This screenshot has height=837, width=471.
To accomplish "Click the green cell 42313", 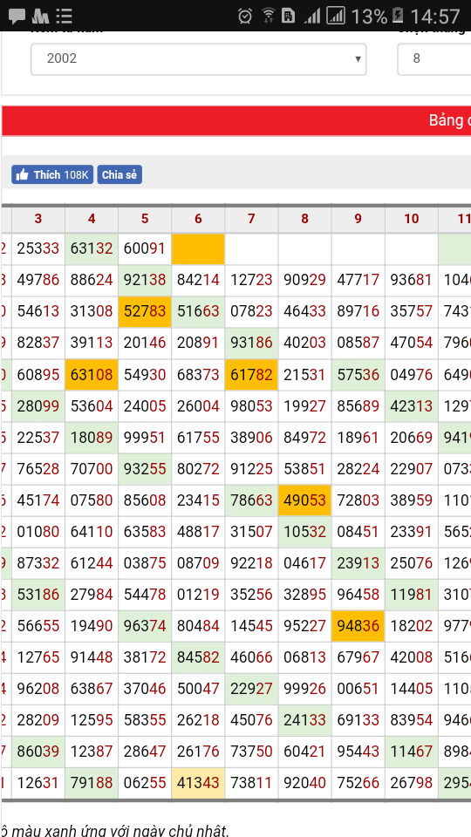I will click(x=412, y=405).
